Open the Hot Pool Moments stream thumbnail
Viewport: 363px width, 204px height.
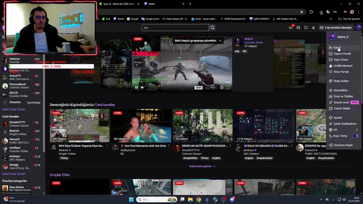click(x=141, y=126)
